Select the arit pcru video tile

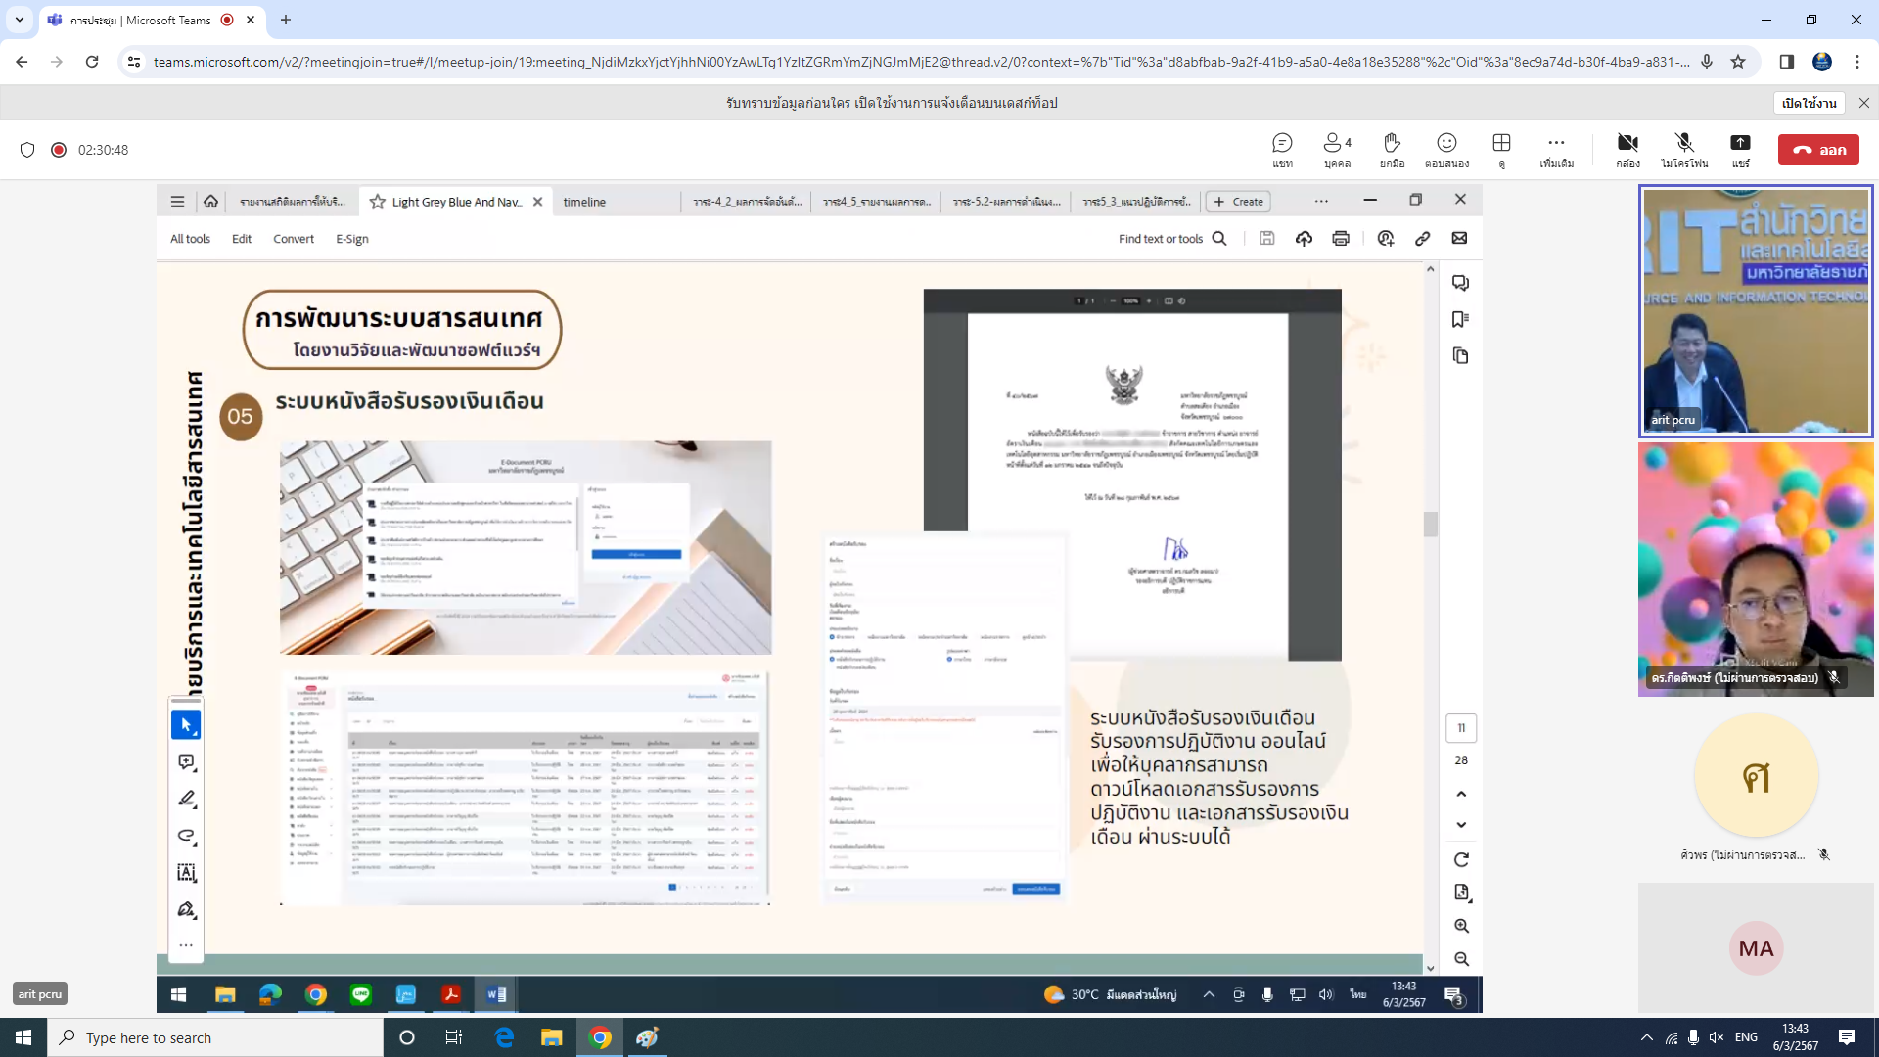pos(1756,311)
